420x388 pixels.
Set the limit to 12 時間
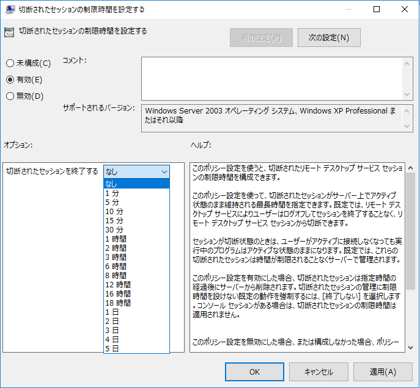(x=136, y=284)
